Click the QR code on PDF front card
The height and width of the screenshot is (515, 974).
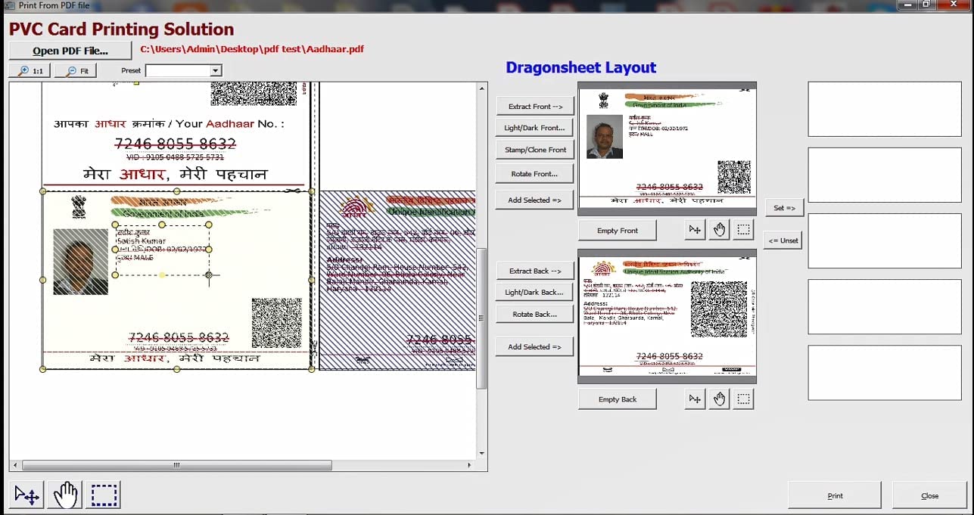276,323
